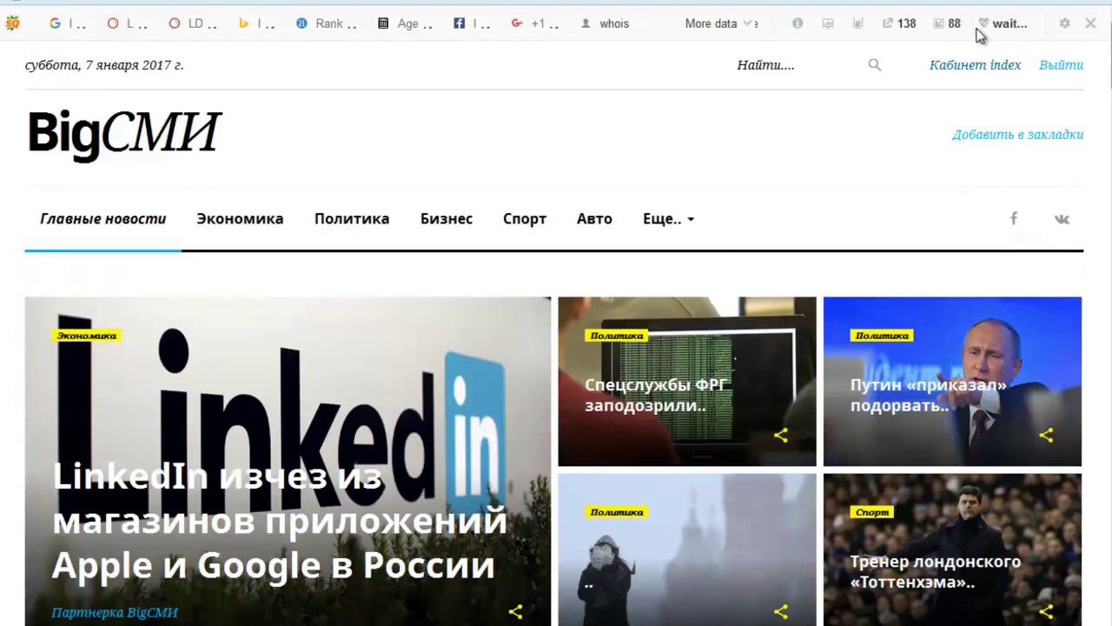The height and width of the screenshot is (626, 1112).
Task: Click the date суббота, 7 января 2017 г.
Action: 104,64
